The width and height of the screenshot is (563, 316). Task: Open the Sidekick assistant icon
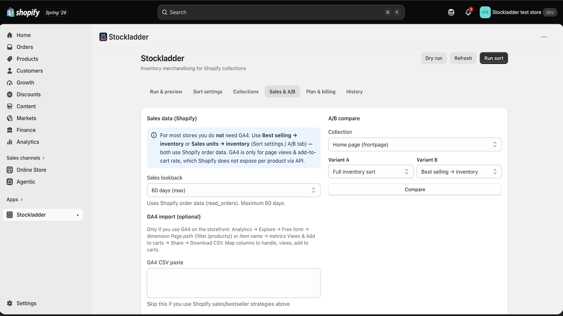pyautogui.click(x=451, y=12)
